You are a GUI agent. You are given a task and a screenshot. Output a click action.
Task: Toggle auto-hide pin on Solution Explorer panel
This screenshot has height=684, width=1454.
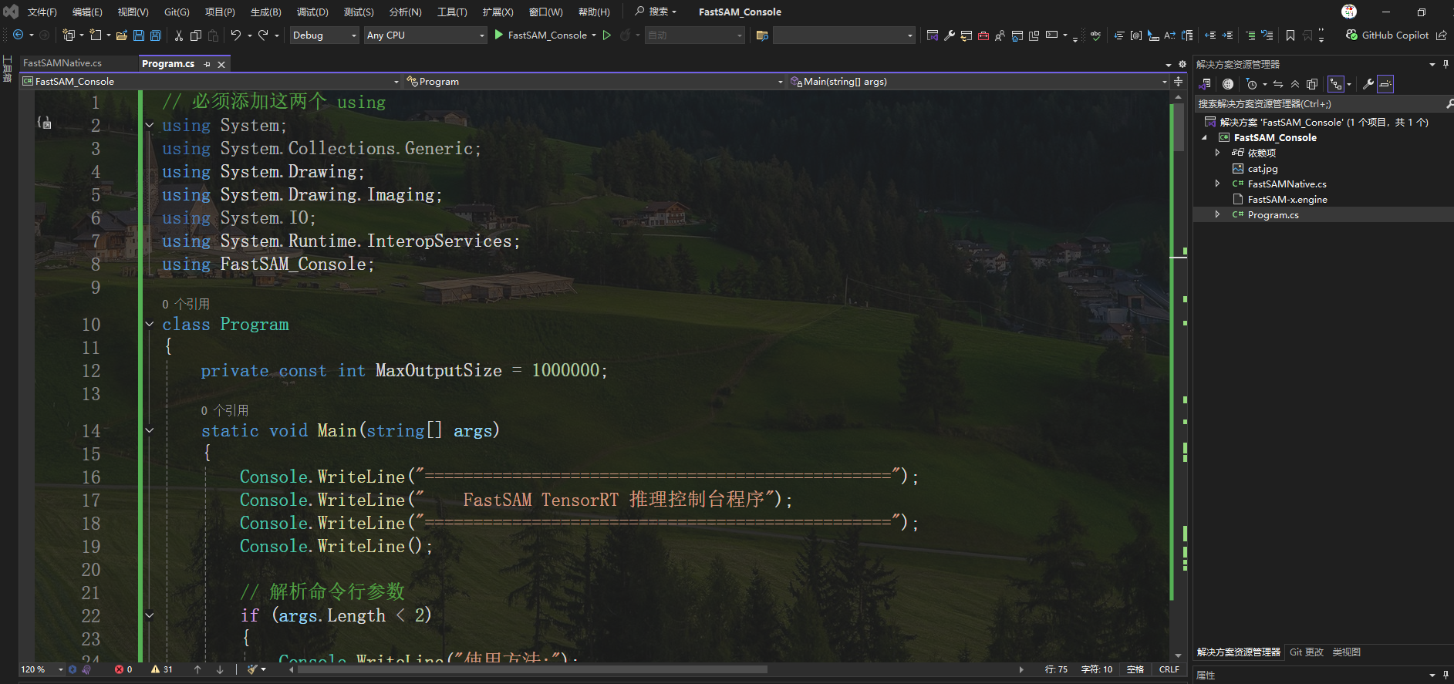[x=1446, y=64]
